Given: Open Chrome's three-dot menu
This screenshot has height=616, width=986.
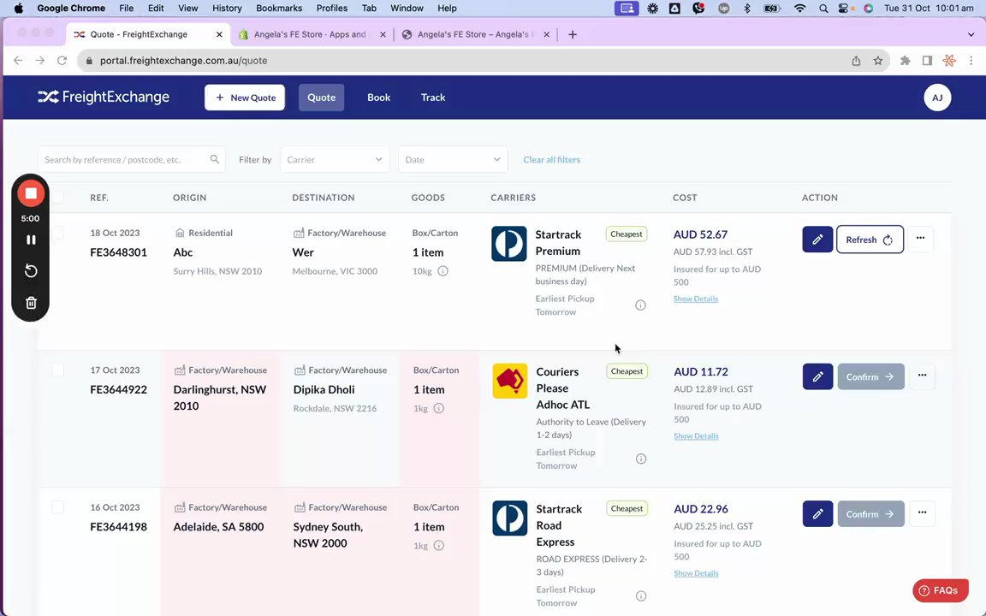Looking at the screenshot, I should pyautogui.click(x=971, y=61).
